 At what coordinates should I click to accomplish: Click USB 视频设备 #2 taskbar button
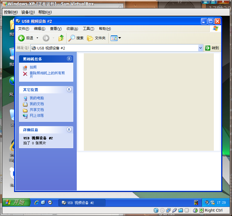(82, 203)
